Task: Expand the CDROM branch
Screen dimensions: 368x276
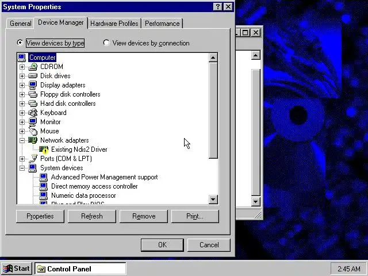Action: tap(22, 67)
